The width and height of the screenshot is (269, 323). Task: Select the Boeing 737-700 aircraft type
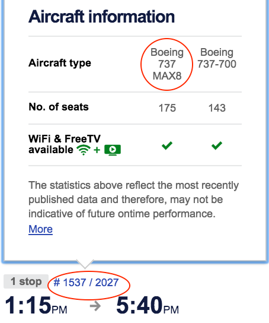(217, 58)
